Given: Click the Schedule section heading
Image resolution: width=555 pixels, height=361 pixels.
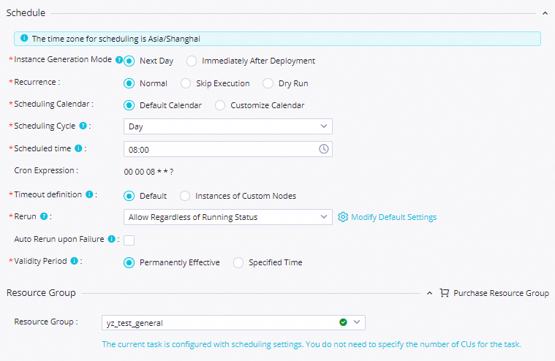Looking at the screenshot, I should point(26,12).
